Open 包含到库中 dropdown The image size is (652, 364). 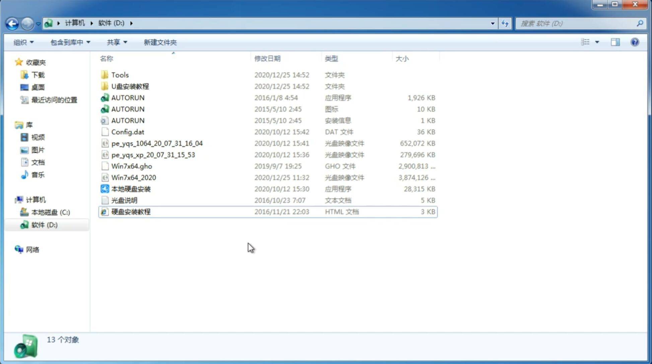click(x=69, y=41)
